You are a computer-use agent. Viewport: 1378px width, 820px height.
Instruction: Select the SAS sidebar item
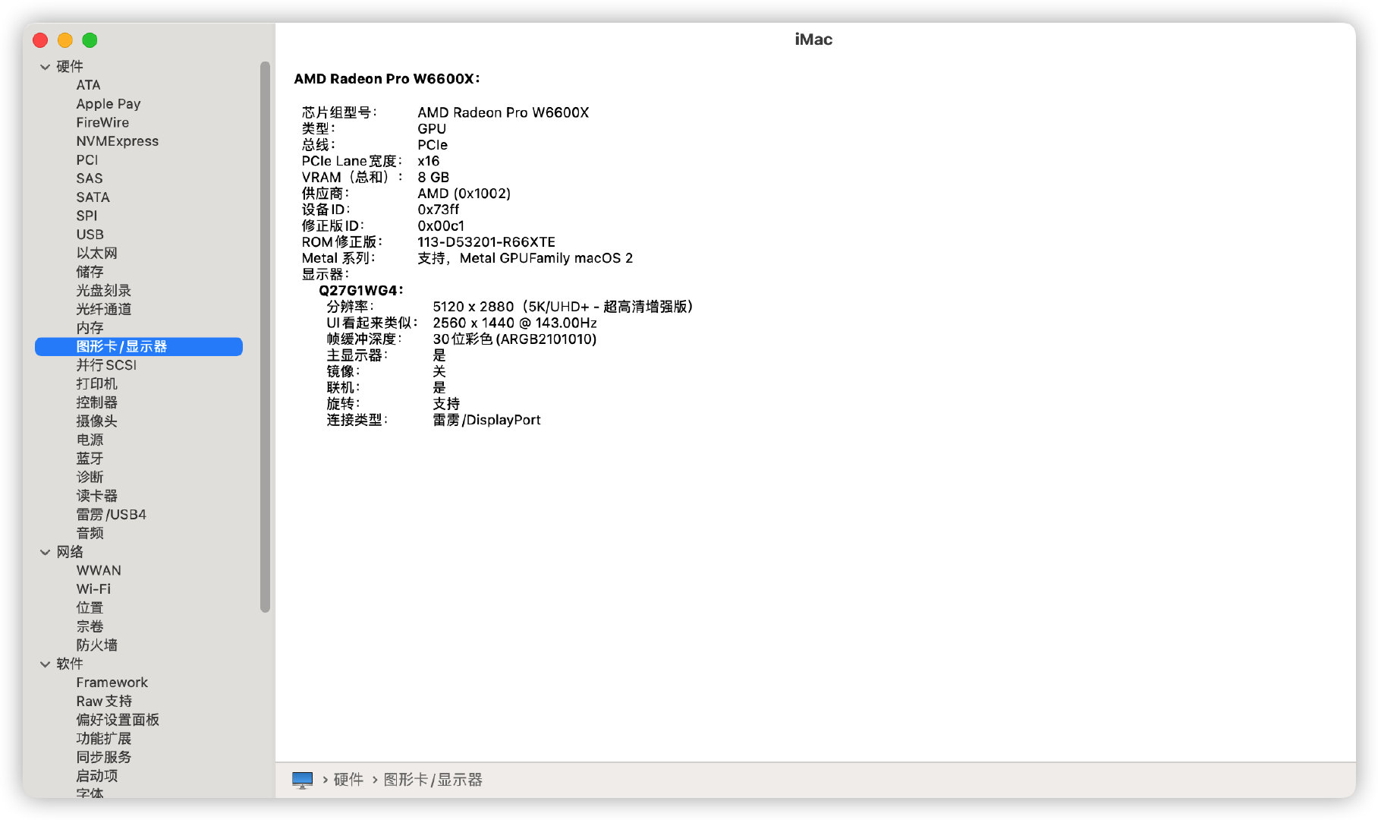pyautogui.click(x=89, y=178)
